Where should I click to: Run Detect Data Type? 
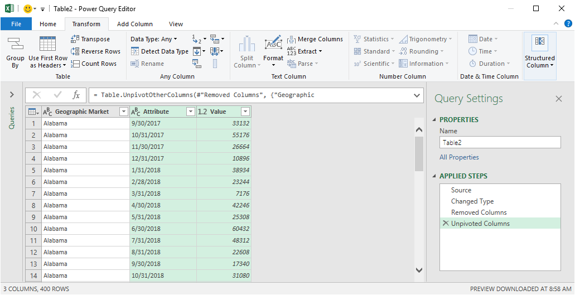tap(160, 51)
